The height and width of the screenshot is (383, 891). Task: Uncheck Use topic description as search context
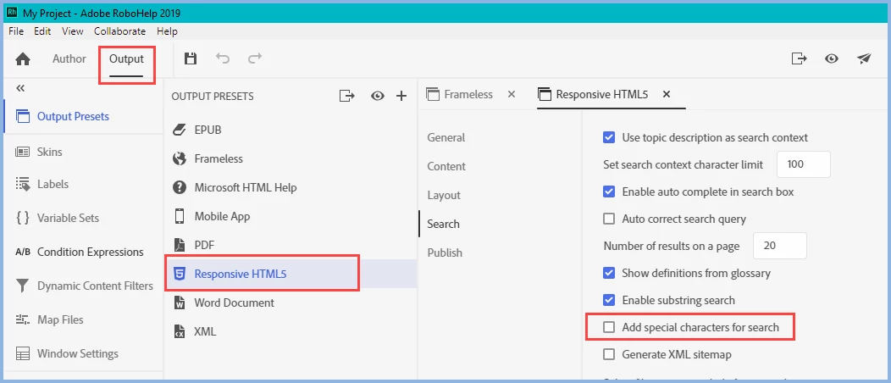pyautogui.click(x=609, y=137)
